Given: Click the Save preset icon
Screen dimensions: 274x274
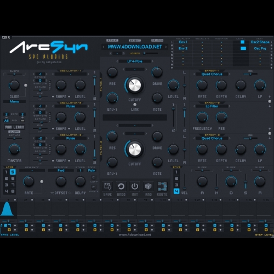Looking at the screenshot, I should click(107, 186).
